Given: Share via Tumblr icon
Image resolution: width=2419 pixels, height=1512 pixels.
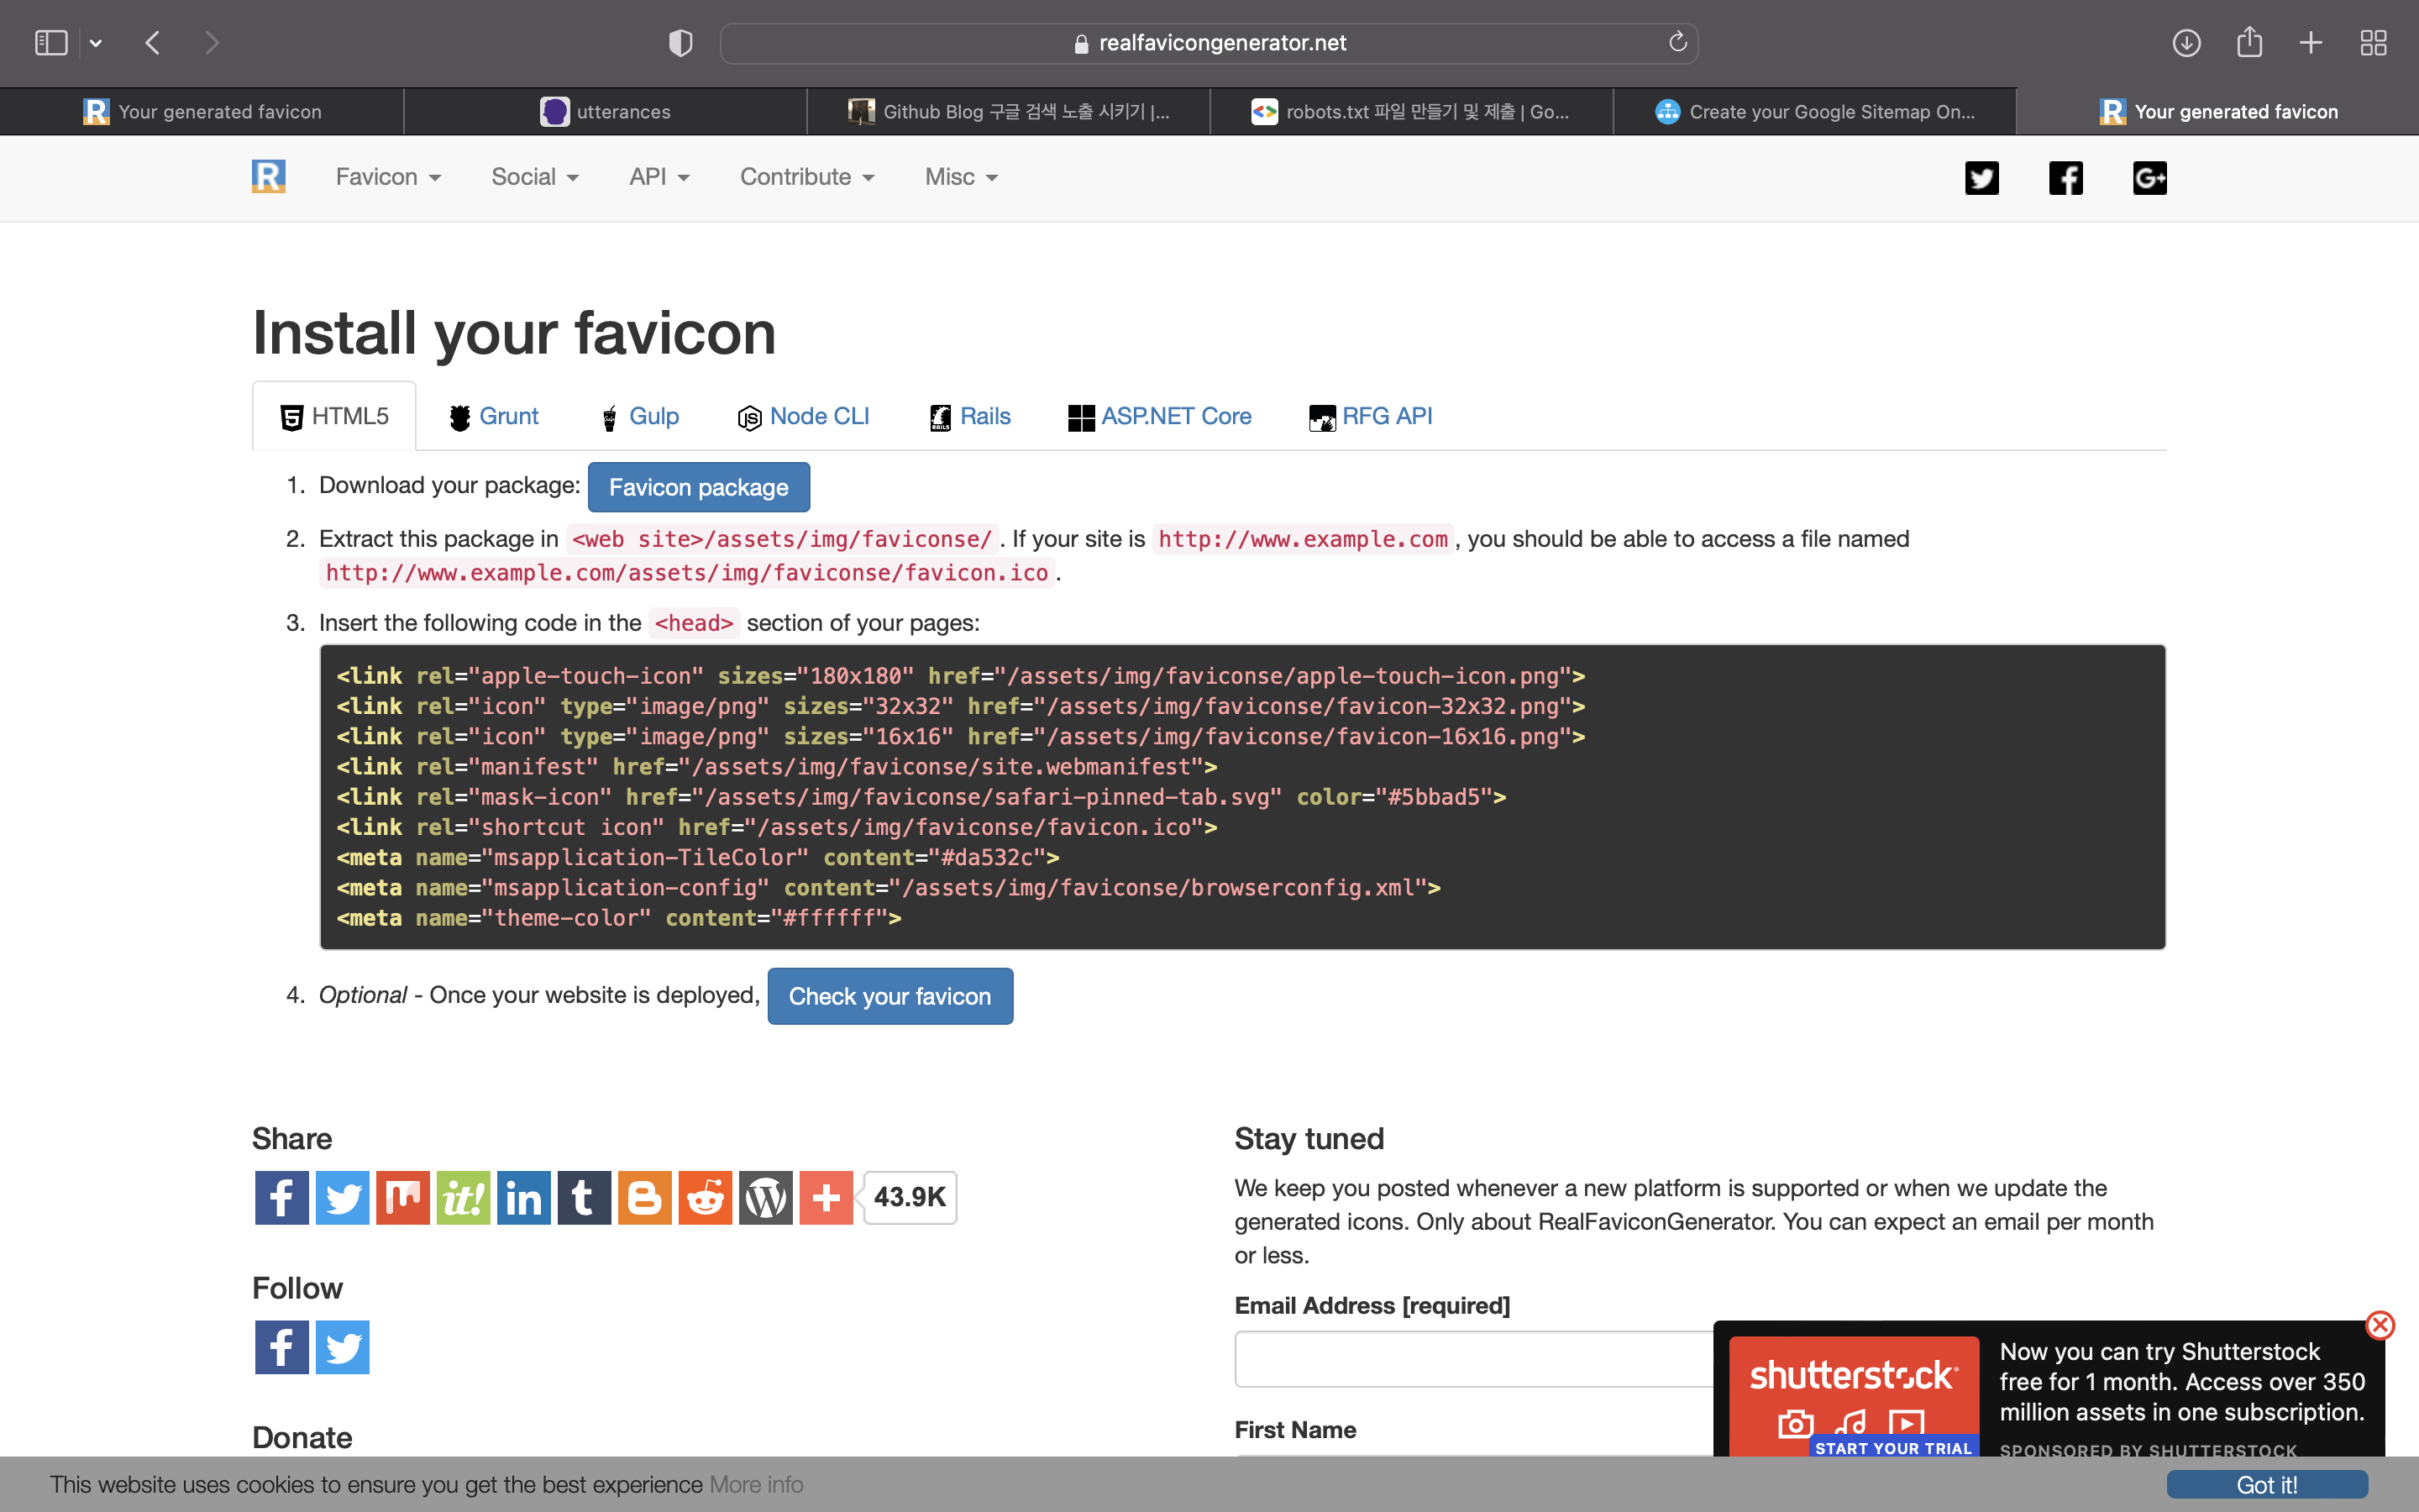Looking at the screenshot, I should 584,1197.
